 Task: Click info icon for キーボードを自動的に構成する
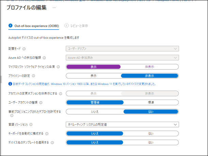[x=47, y=134]
